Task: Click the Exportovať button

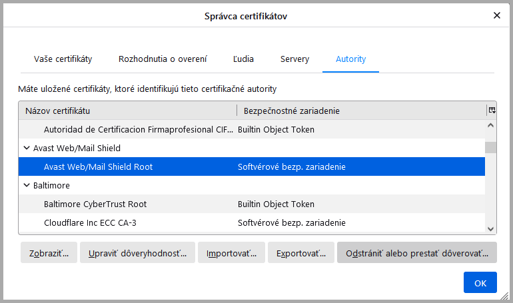Action: [300, 253]
